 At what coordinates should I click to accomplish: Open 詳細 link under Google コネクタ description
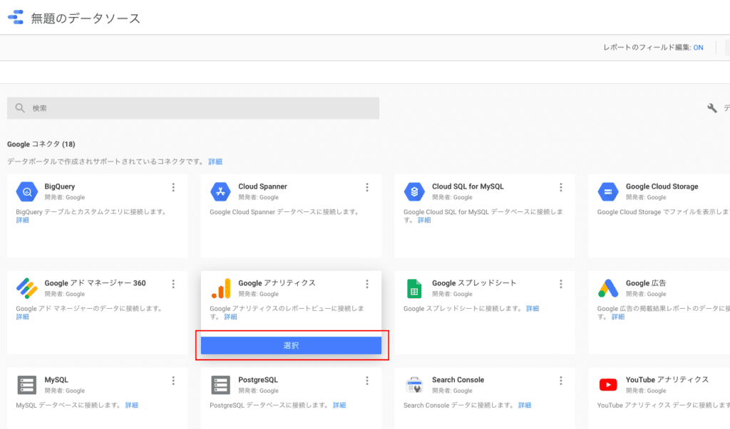pyautogui.click(x=215, y=161)
